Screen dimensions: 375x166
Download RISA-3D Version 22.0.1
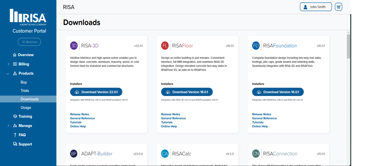(96, 92)
